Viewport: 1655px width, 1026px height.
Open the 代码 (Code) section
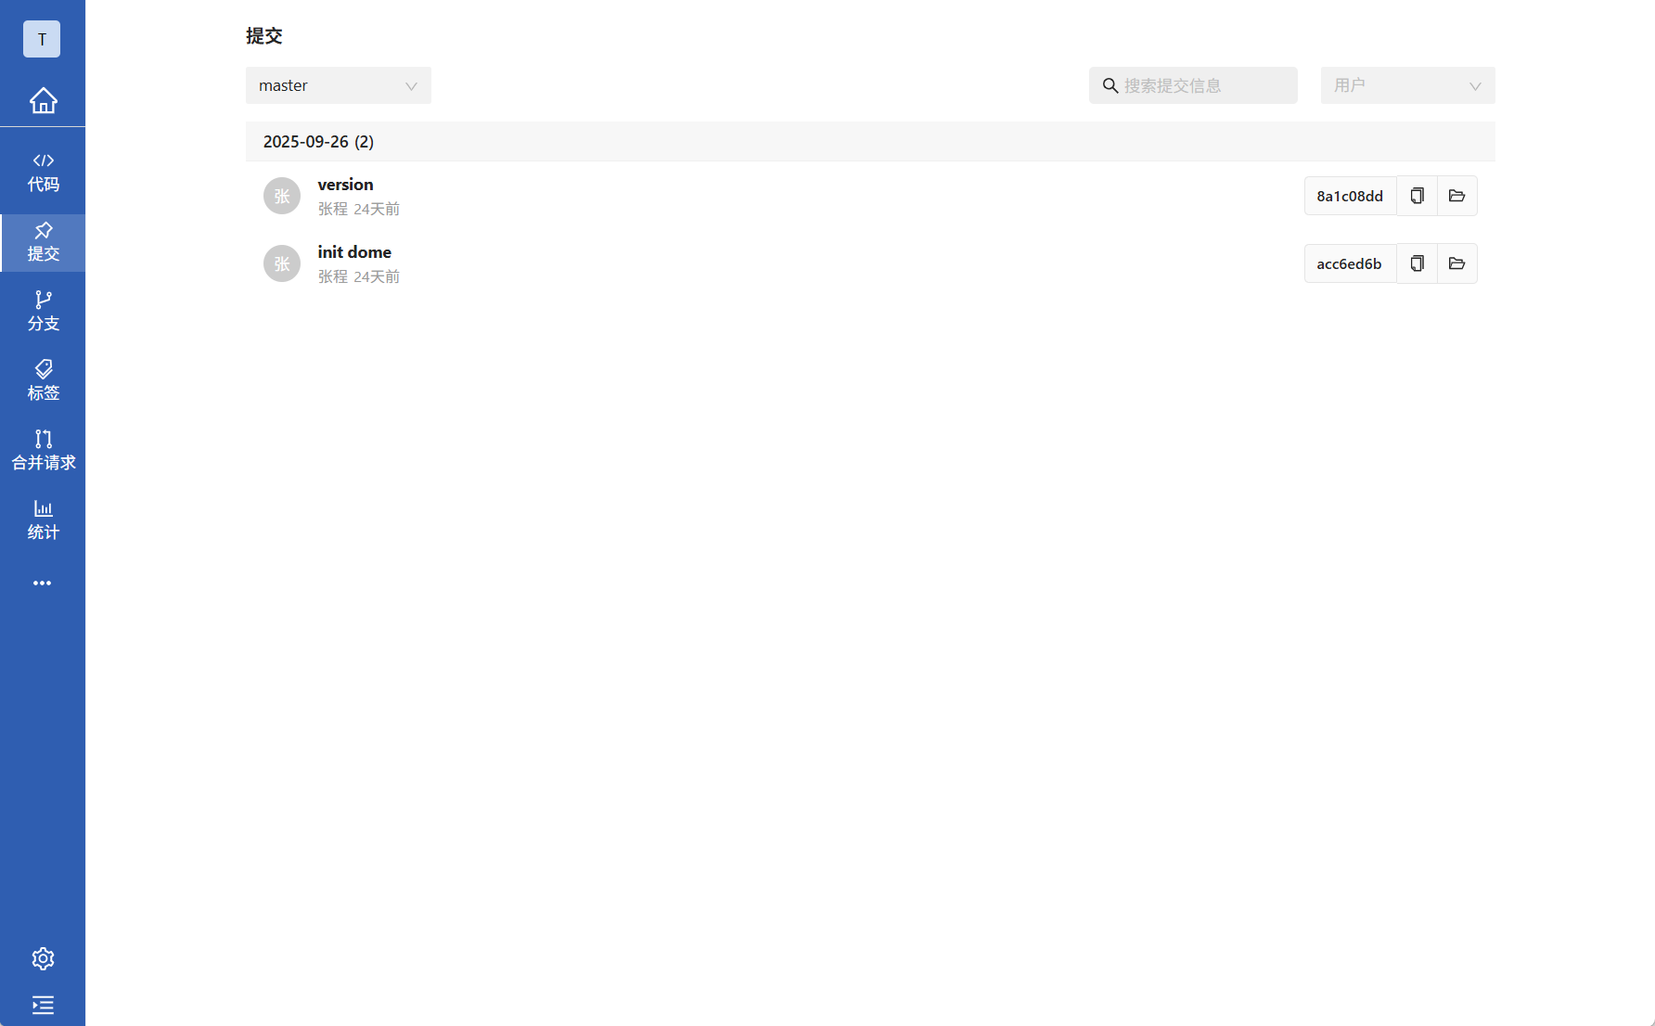pyautogui.click(x=43, y=173)
